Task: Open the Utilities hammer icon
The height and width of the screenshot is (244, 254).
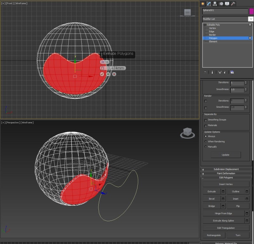Action: click(x=232, y=3)
